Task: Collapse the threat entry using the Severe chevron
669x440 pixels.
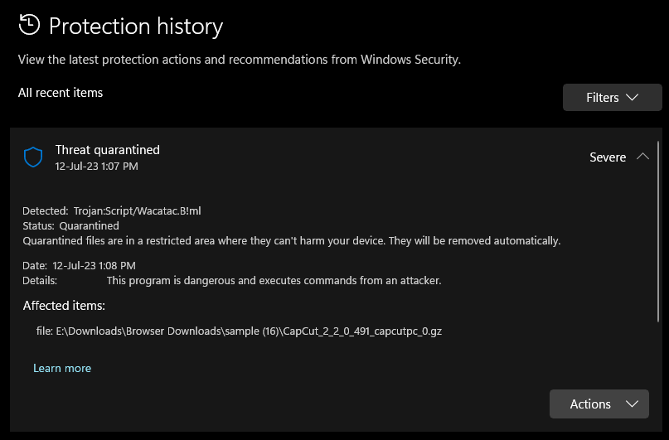Action: click(642, 157)
